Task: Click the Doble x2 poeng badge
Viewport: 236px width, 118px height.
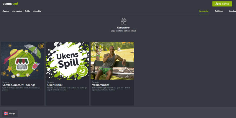Action: (82, 71)
